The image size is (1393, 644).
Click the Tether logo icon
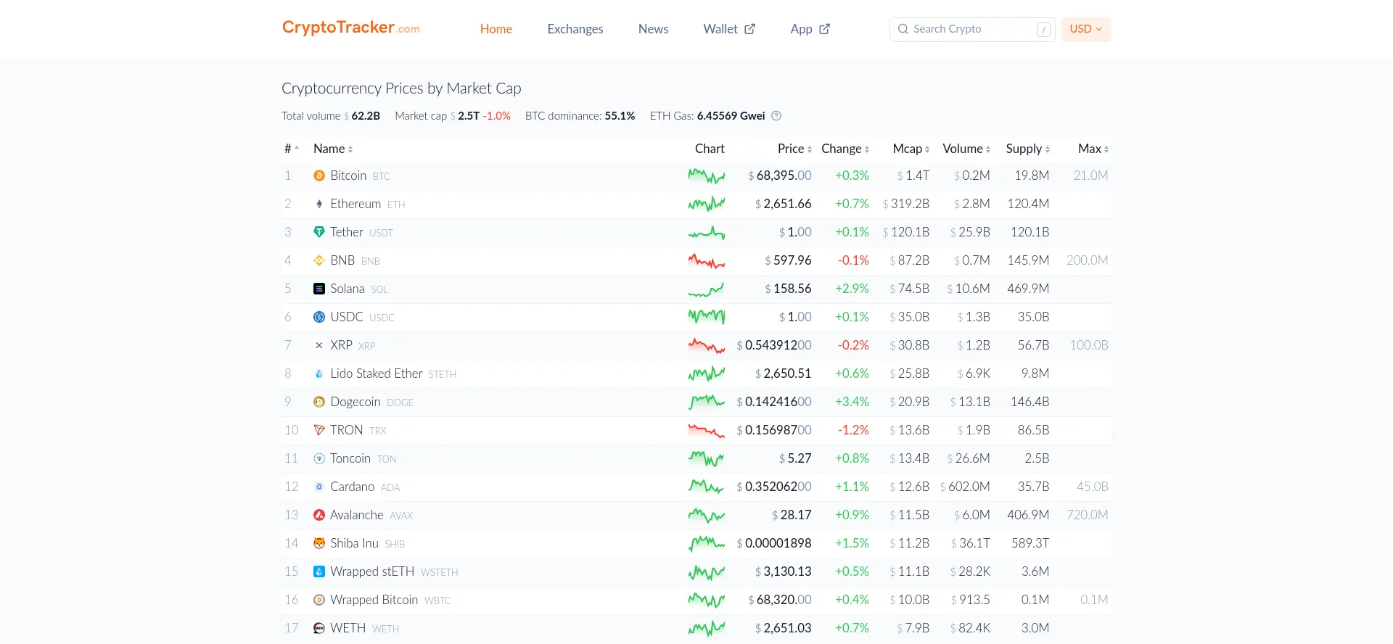(319, 232)
